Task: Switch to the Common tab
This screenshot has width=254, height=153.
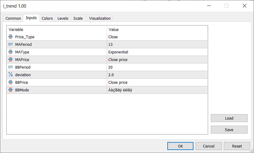Action: tap(13, 19)
